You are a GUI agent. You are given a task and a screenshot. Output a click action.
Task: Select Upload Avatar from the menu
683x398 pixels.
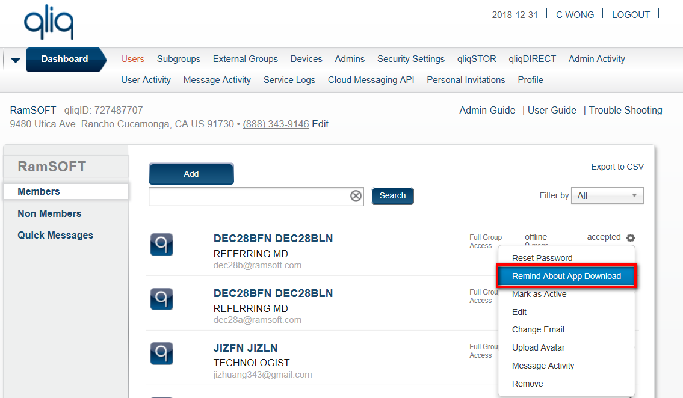tap(538, 347)
